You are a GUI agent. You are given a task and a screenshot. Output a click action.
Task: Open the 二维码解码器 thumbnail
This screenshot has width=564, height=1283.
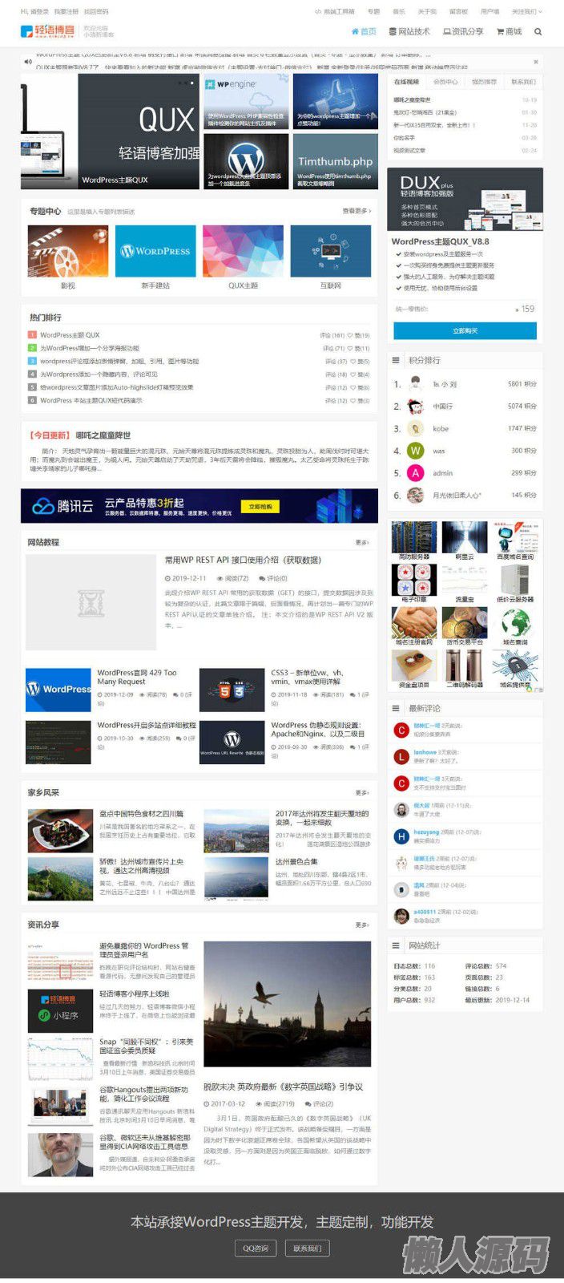[465, 666]
